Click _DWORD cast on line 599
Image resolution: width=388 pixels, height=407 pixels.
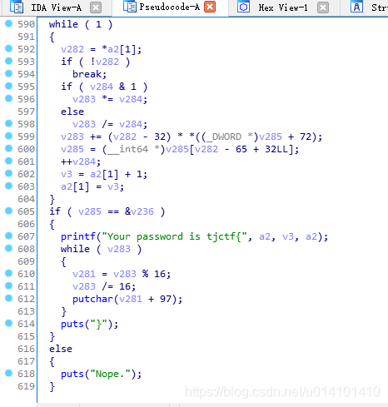226,136
